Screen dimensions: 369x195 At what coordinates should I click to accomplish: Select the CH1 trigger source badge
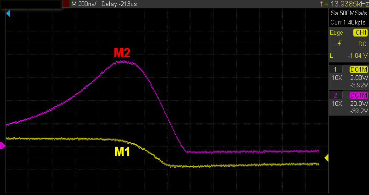point(360,32)
